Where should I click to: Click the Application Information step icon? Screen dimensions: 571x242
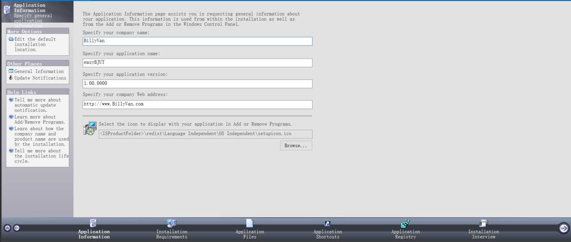[94, 223]
